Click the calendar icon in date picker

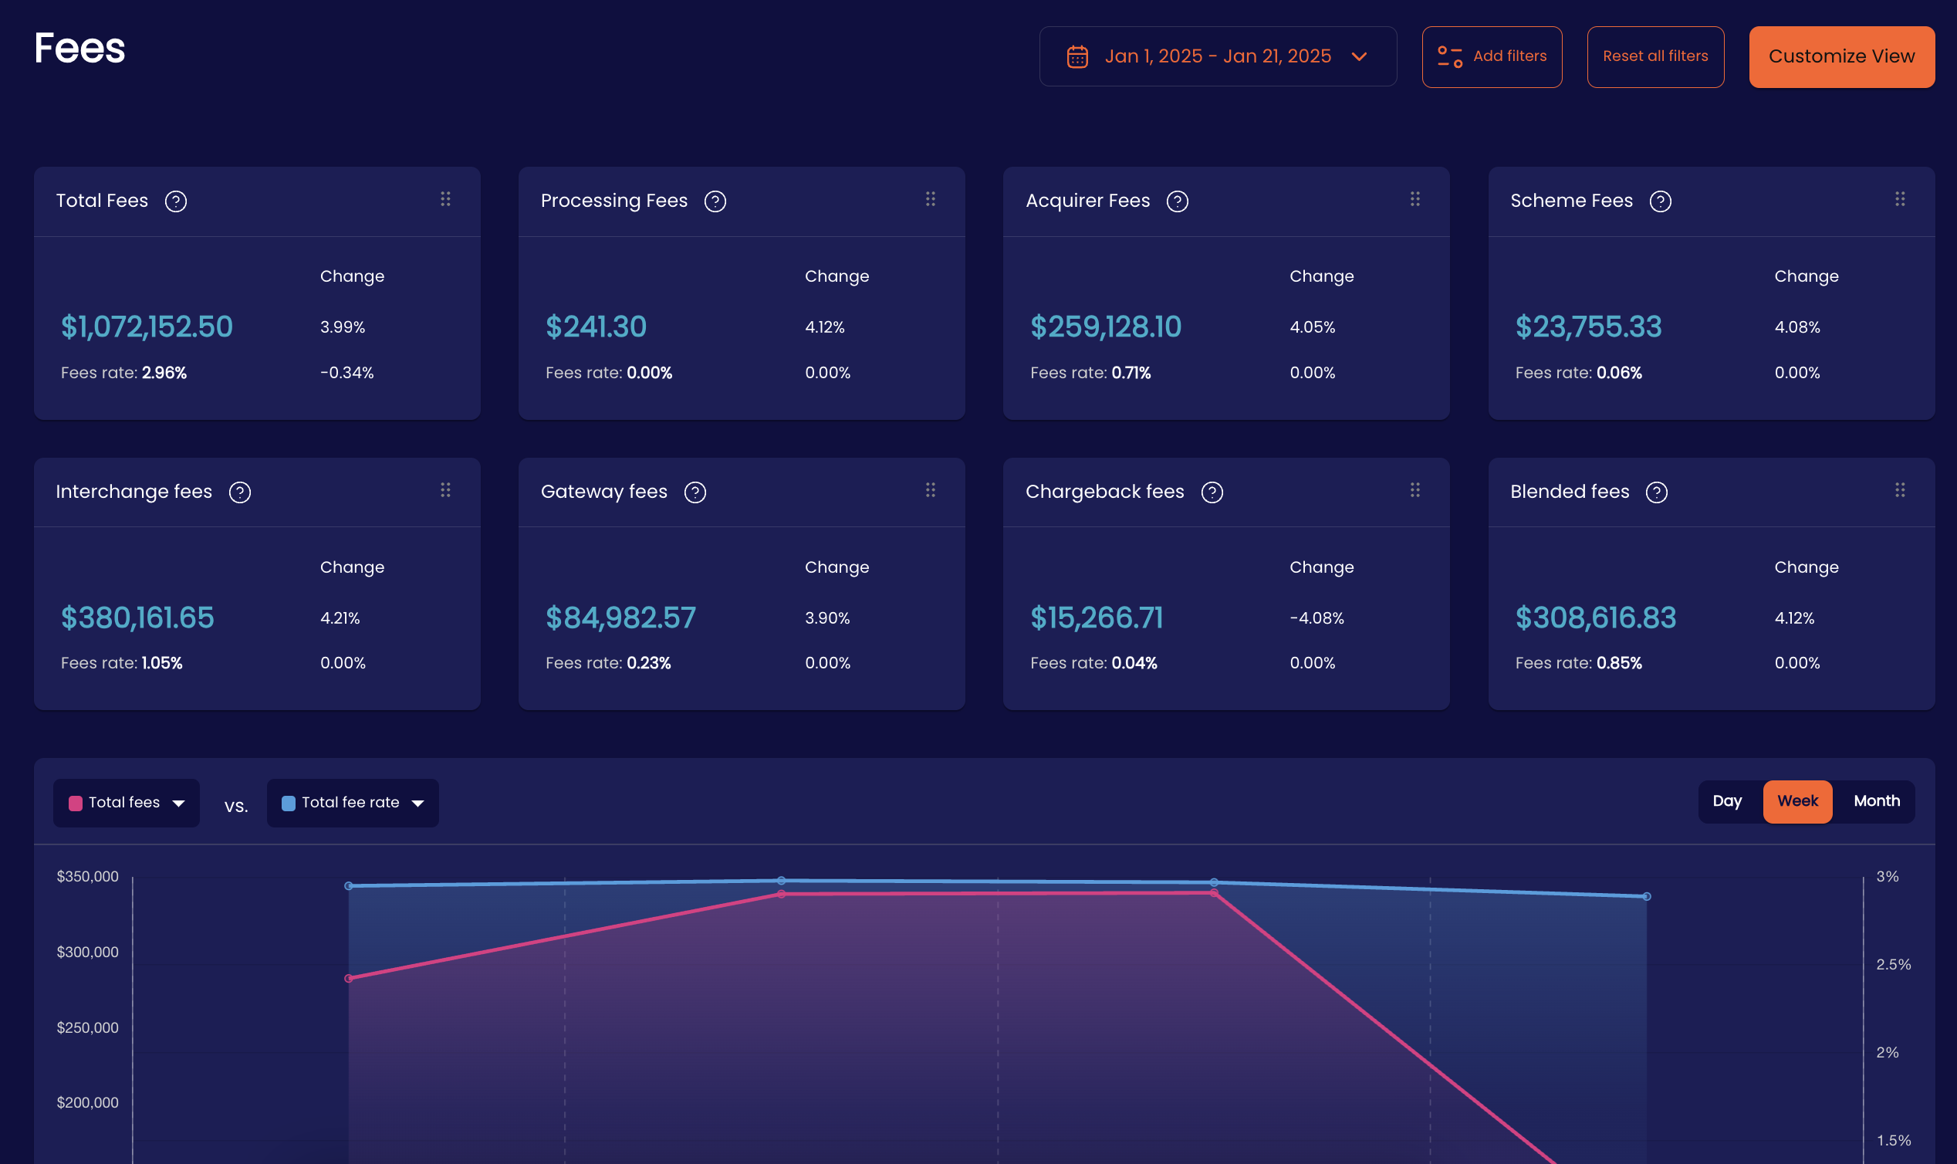tap(1077, 56)
